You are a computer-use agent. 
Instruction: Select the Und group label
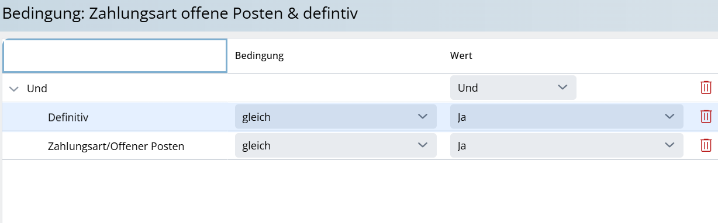pyautogui.click(x=37, y=89)
